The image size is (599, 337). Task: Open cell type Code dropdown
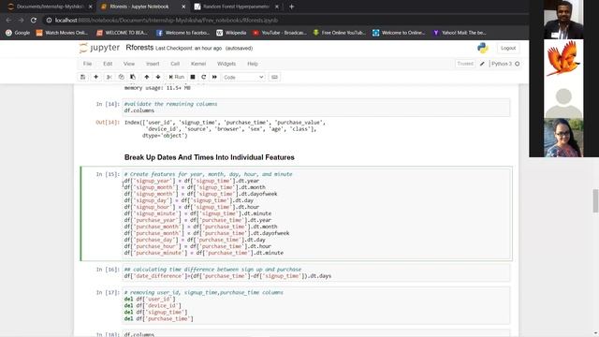(x=243, y=77)
